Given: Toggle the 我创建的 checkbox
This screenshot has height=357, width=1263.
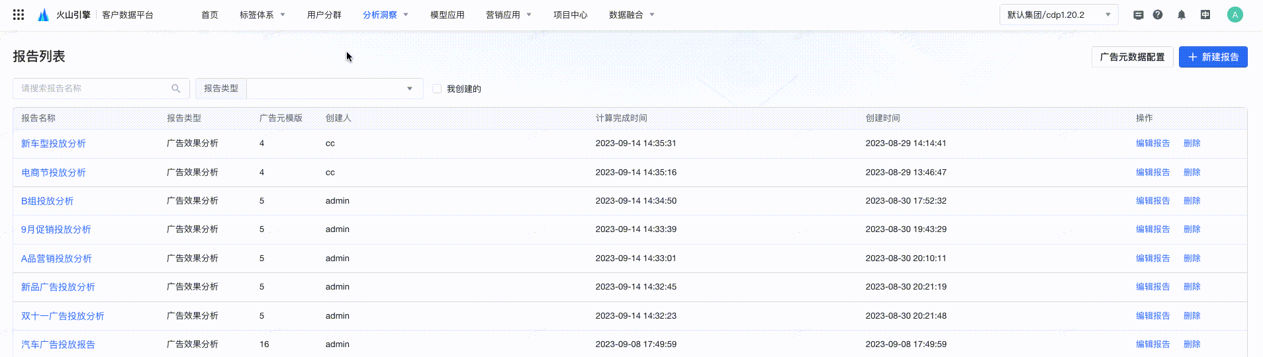Looking at the screenshot, I should [x=437, y=89].
